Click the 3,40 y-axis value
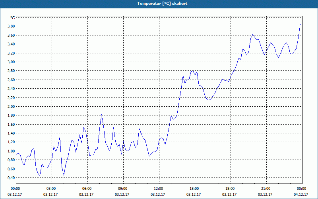The width and height of the screenshot is (318, 199). (x=11, y=44)
